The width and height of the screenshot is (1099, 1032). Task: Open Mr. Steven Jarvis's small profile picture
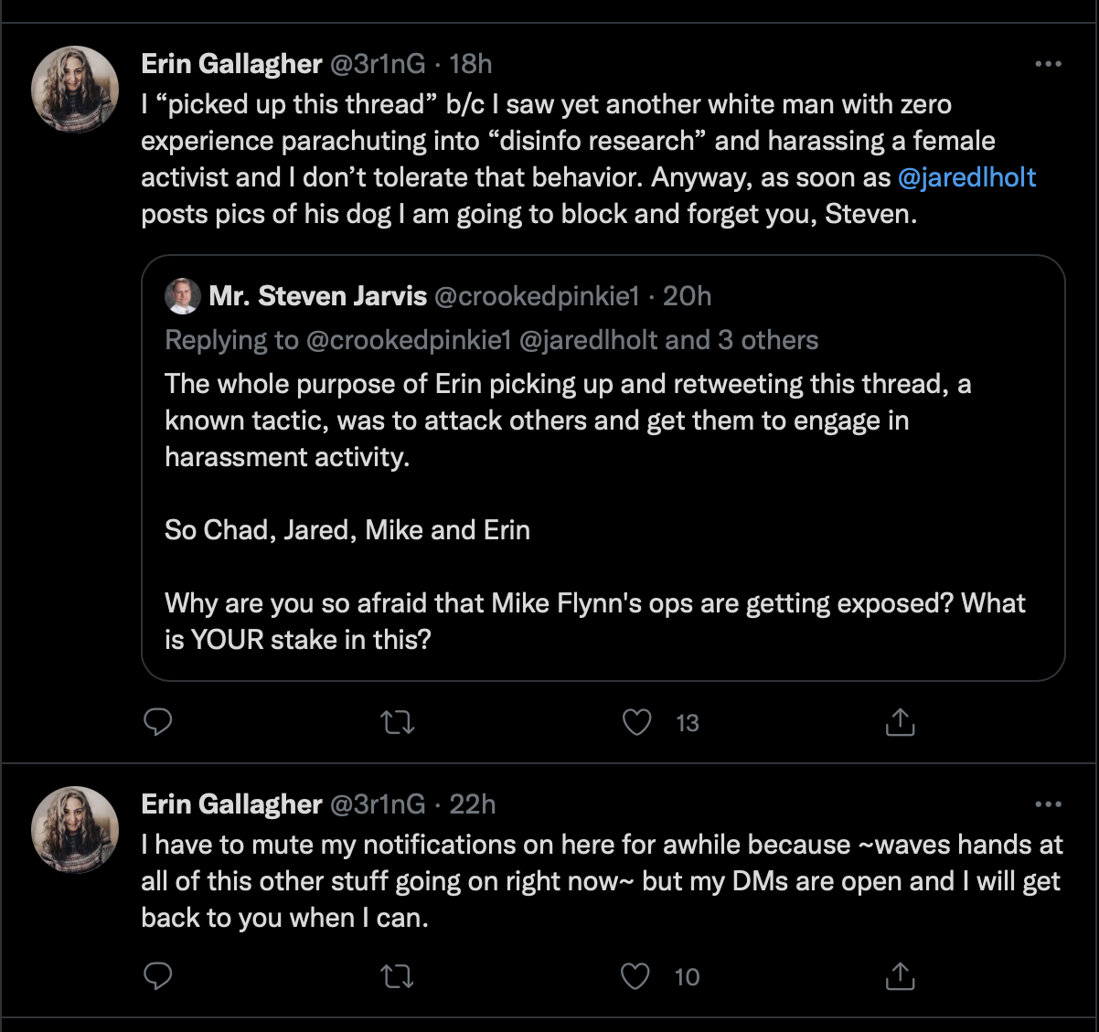coord(183,296)
